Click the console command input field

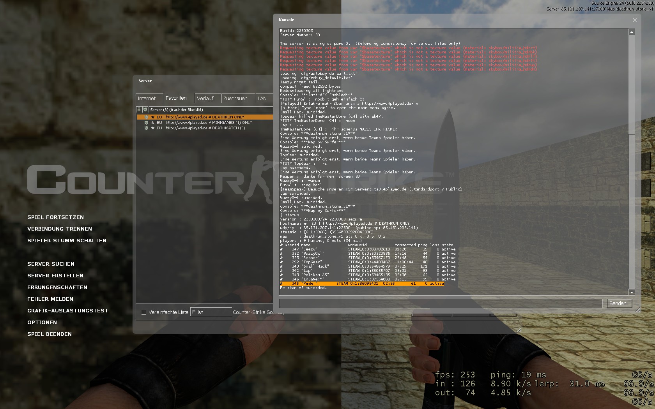point(441,303)
